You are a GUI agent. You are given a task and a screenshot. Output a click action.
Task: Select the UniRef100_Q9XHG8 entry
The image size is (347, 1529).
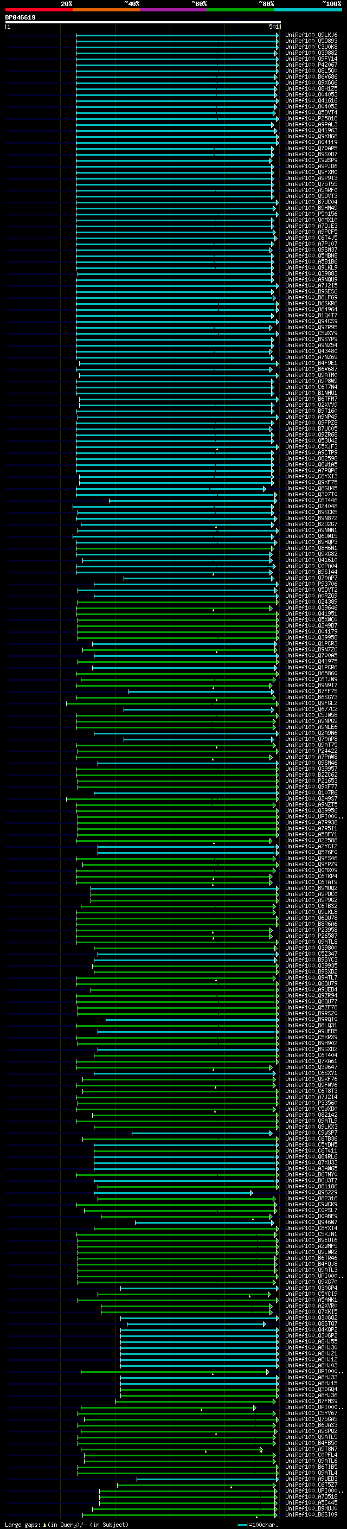tap(311, 137)
